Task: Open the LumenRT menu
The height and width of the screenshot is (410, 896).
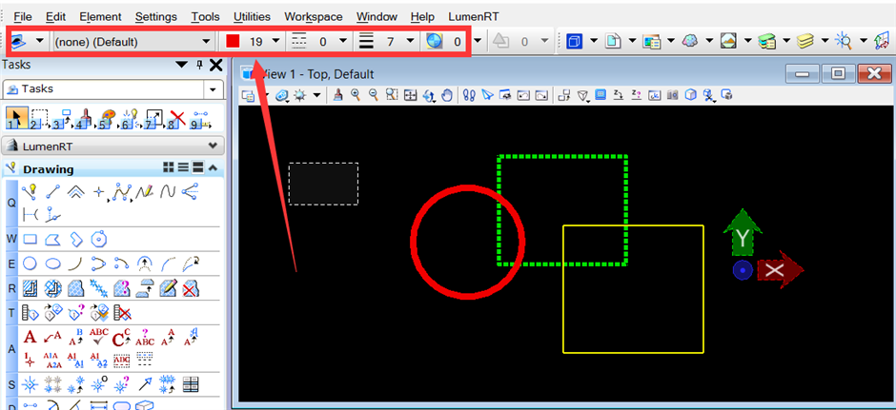Action: 472,16
